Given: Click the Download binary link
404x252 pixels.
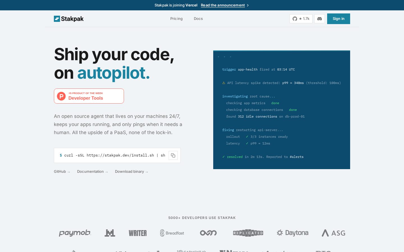Looking at the screenshot, I should tap(132, 172).
